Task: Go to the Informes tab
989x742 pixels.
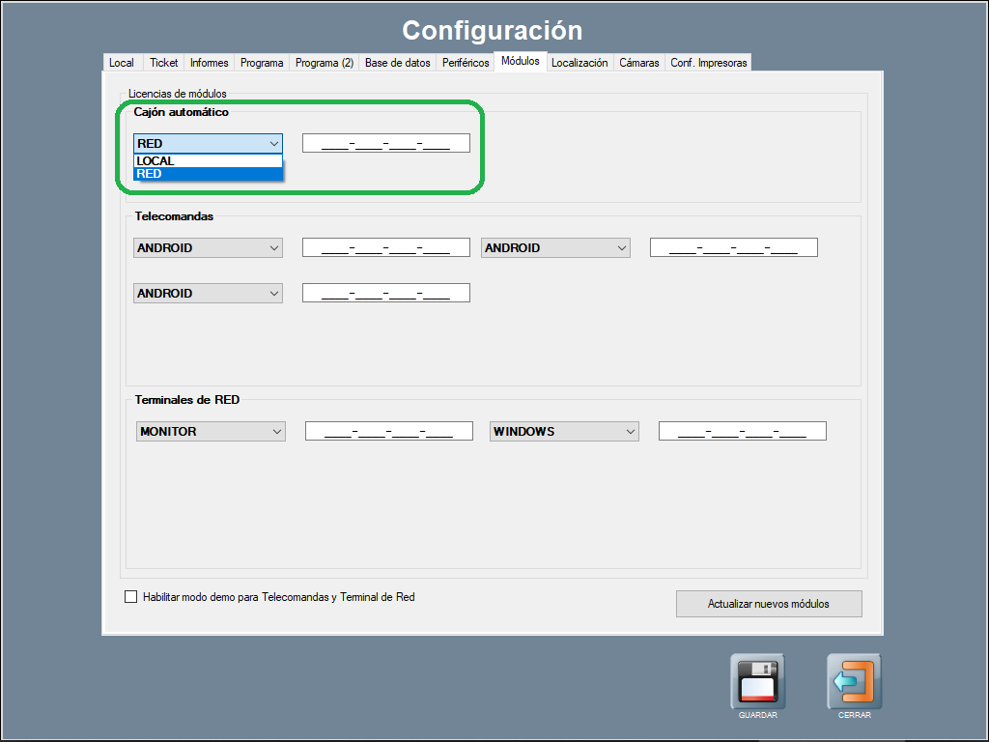Action: [210, 63]
